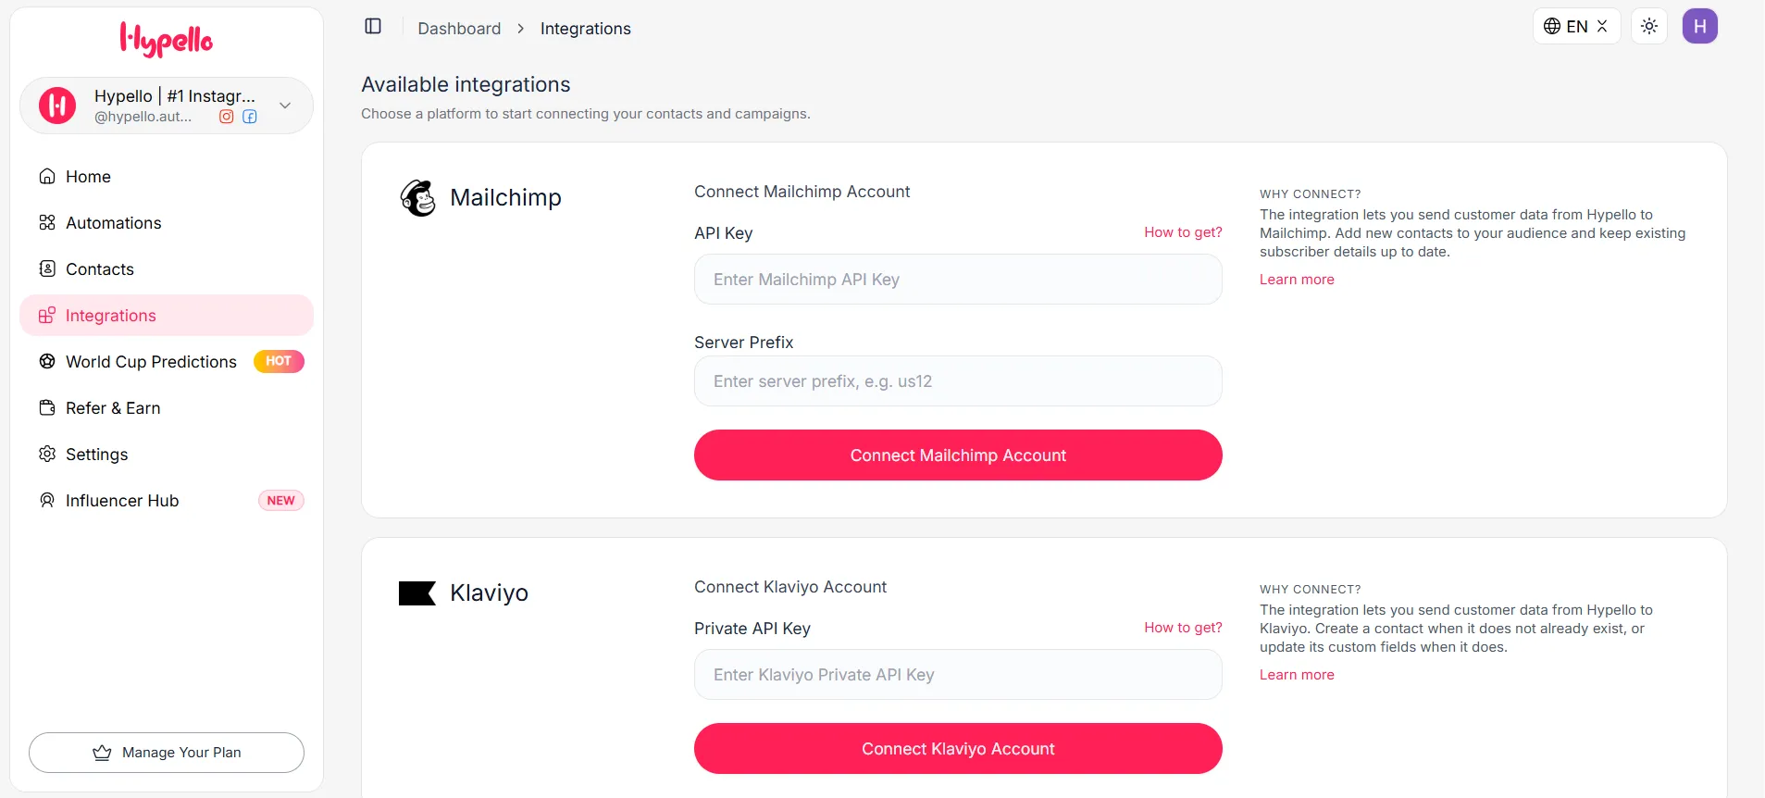Click the Automations icon in sidebar
This screenshot has width=1765, height=798.
[x=47, y=222]
